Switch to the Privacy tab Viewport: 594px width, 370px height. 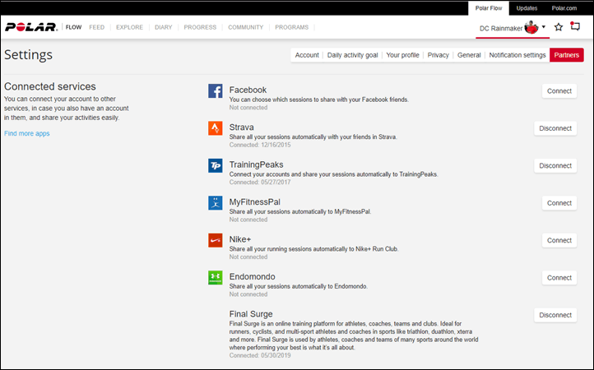438,55
